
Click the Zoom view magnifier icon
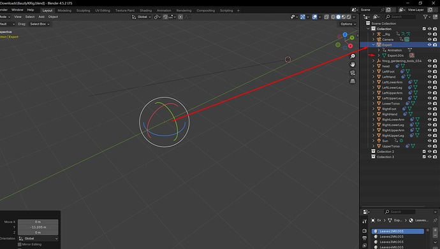click(353, 56)
